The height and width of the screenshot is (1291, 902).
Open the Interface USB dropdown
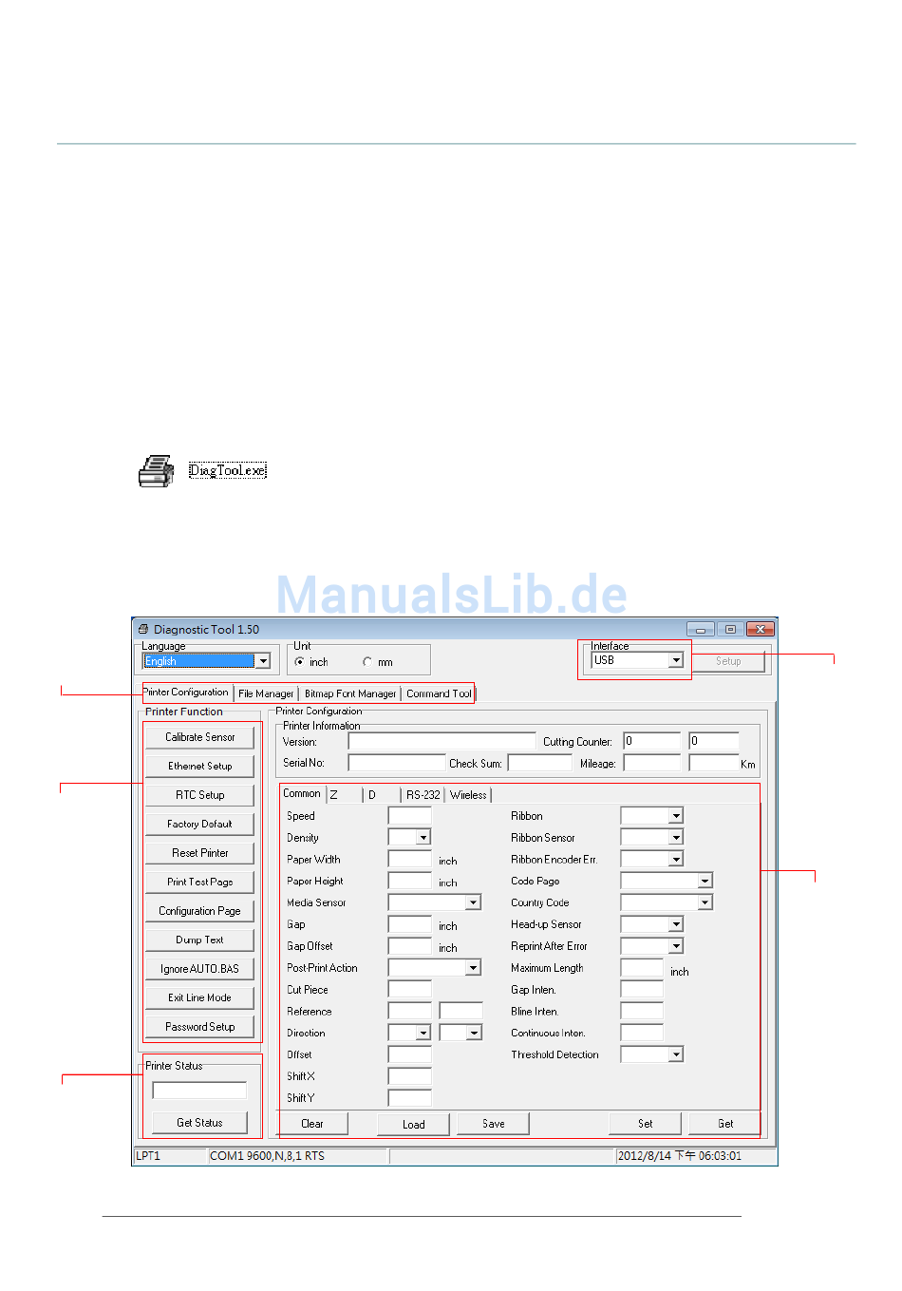click(676, 660)
